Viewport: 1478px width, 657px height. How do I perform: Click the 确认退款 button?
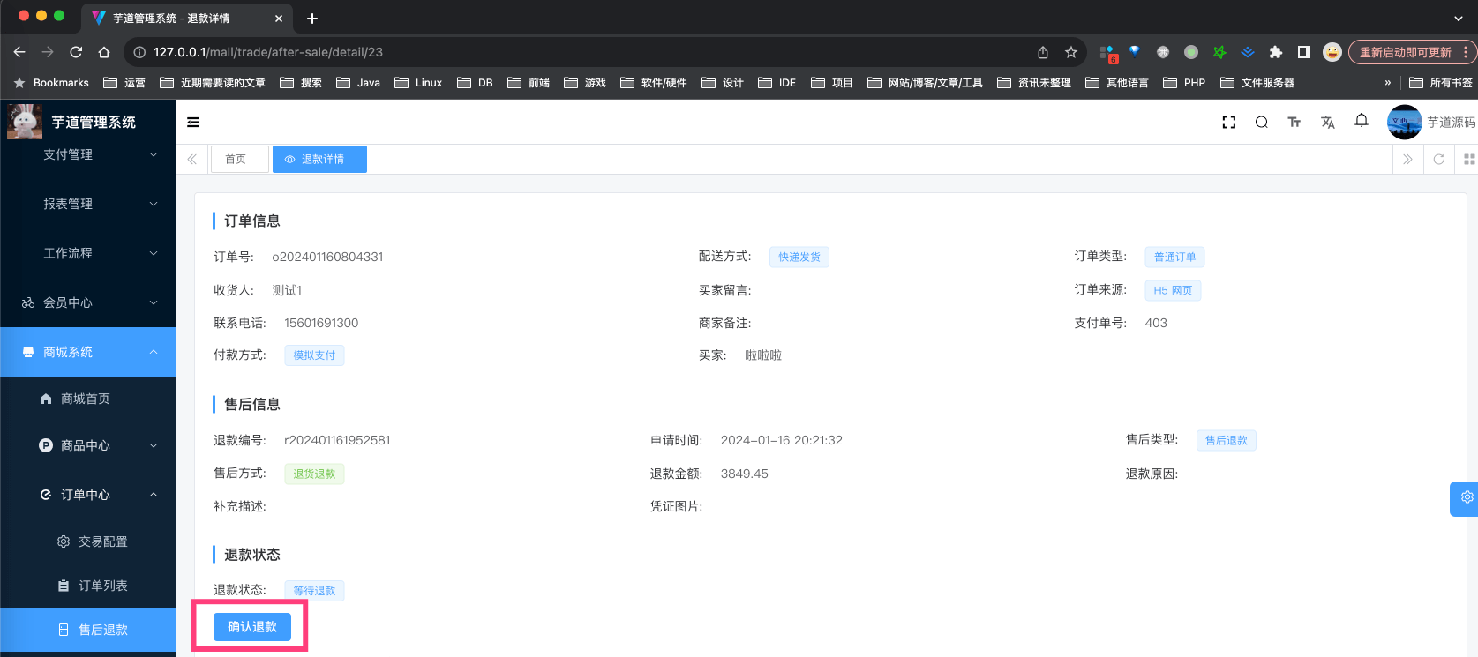[252, 627]
